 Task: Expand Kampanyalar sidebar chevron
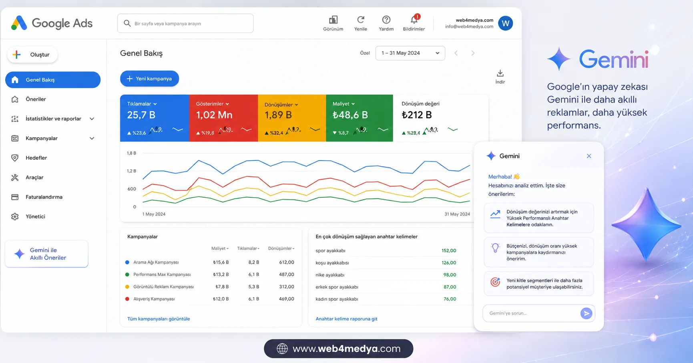(92, 138)
